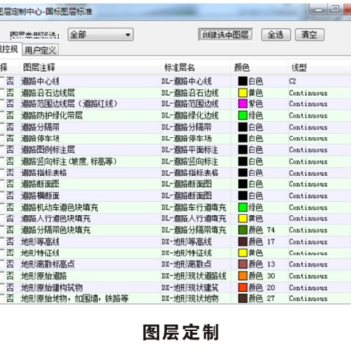
Task: Click dark brown swatch for 颜色 17
Action: 243,242
